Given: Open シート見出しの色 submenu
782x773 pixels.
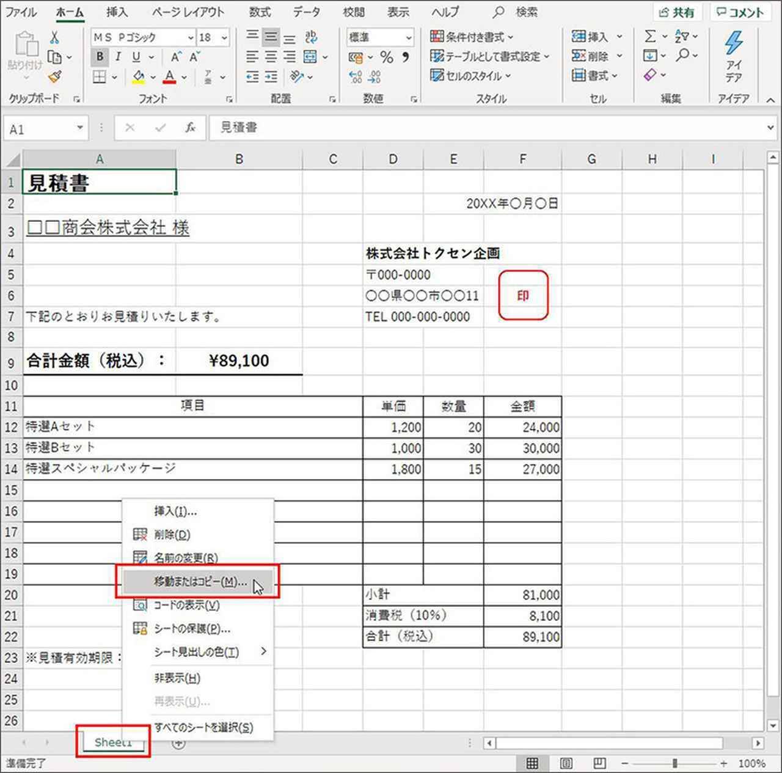Looking at the screenshot, I should coord(197,652).
